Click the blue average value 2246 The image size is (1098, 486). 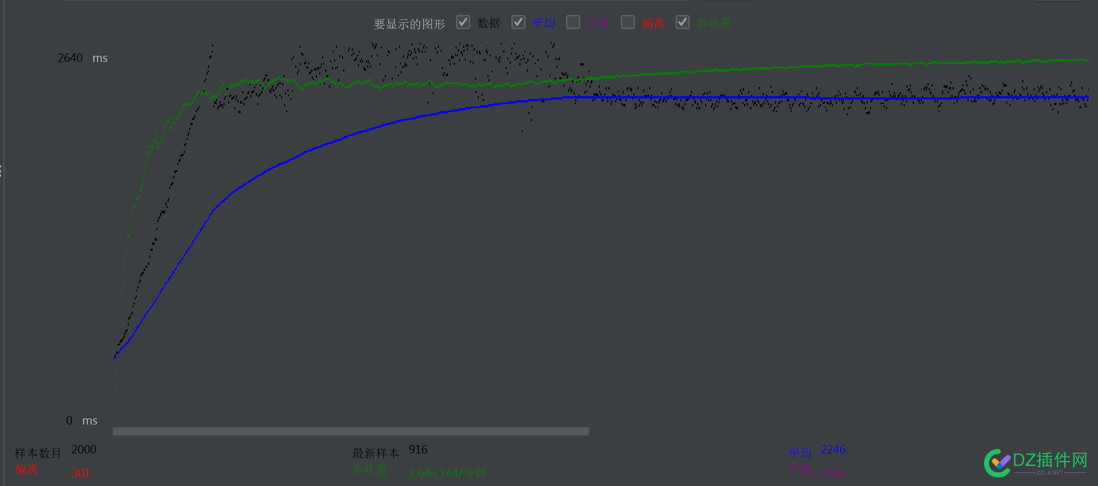pyautogui.click(x=833, y=450)
